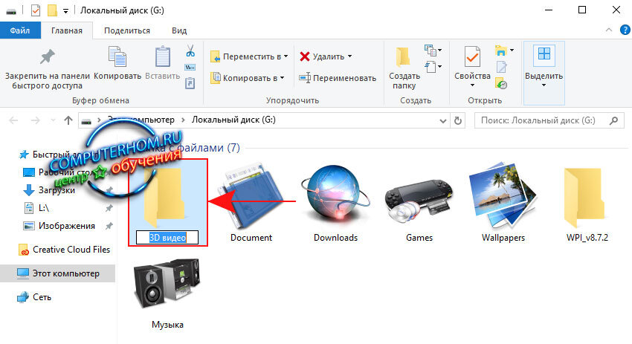Click the Properties checkmark icon in the title bar
This screenshot has width=632, height=344.
pos(36,10)
